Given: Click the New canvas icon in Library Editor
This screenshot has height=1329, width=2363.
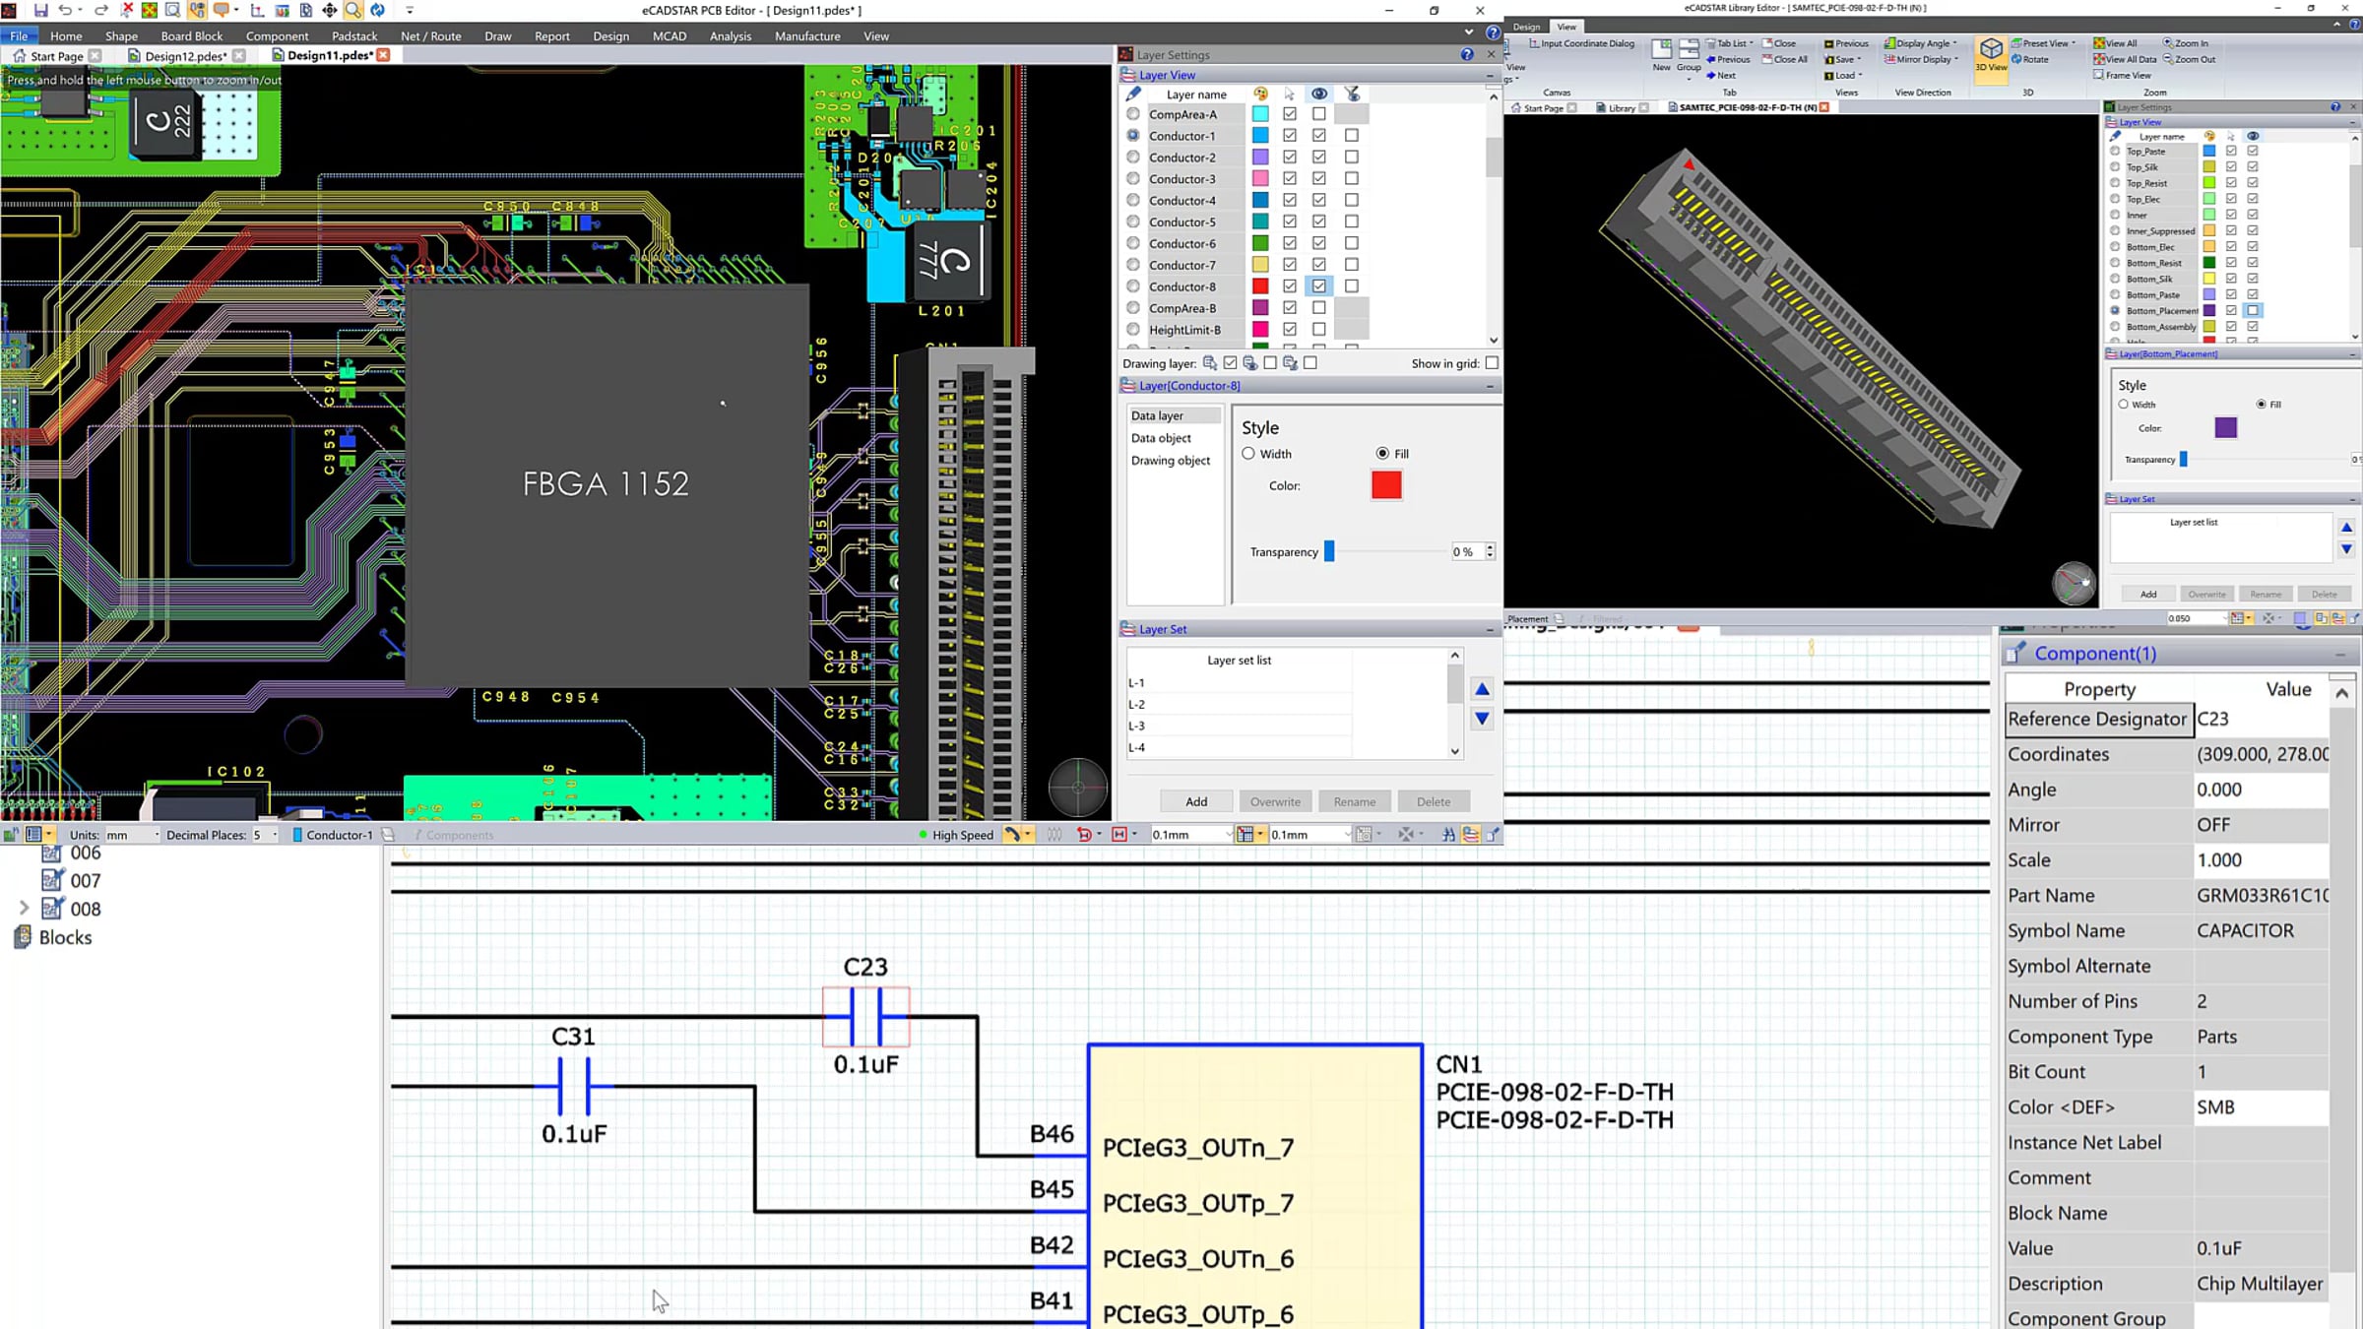Looking at the screenshot, I should [1662, 55].
